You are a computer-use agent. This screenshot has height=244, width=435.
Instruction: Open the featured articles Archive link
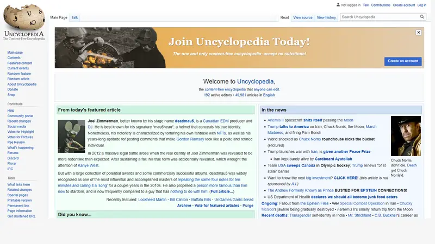click(x=184, y=206)
